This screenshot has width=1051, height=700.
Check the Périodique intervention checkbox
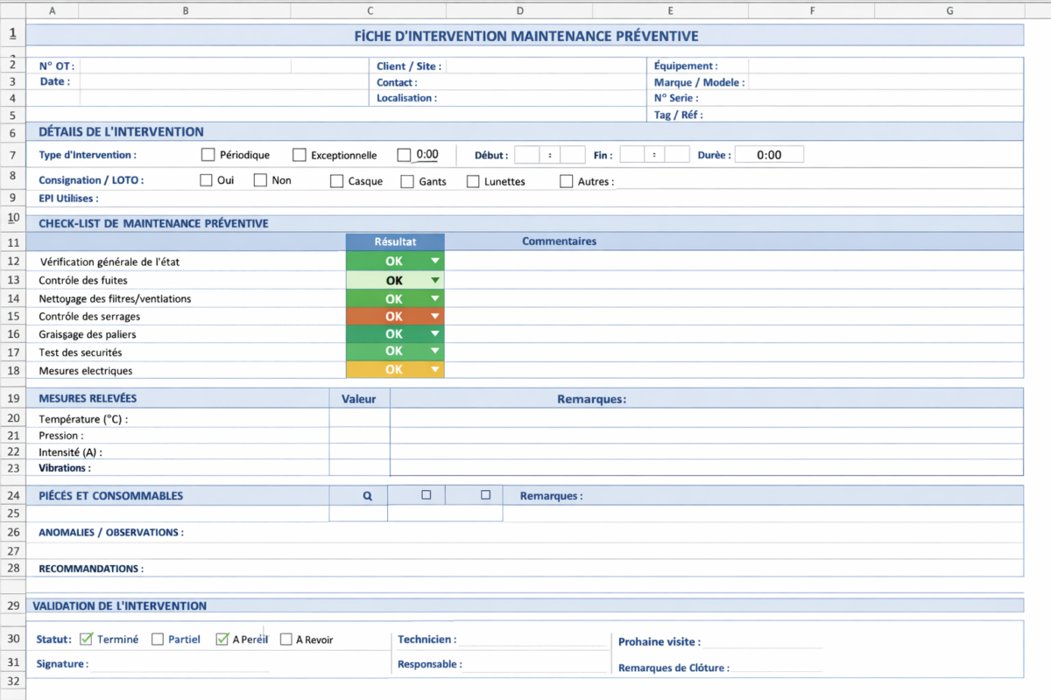[x=208, y=155]
